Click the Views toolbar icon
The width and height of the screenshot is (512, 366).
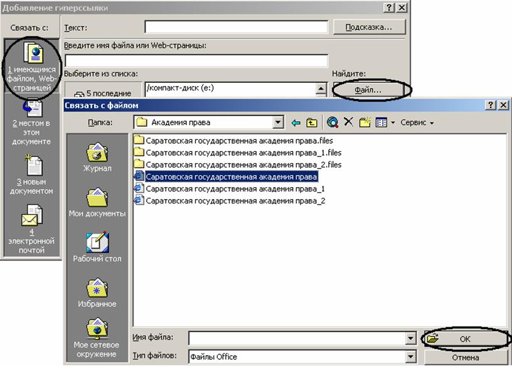pos(381,122)
